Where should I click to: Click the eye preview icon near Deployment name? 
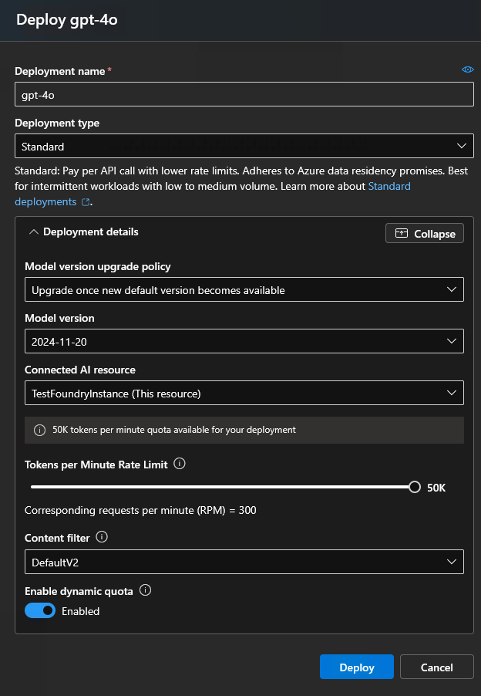click(x=468, y=69)
